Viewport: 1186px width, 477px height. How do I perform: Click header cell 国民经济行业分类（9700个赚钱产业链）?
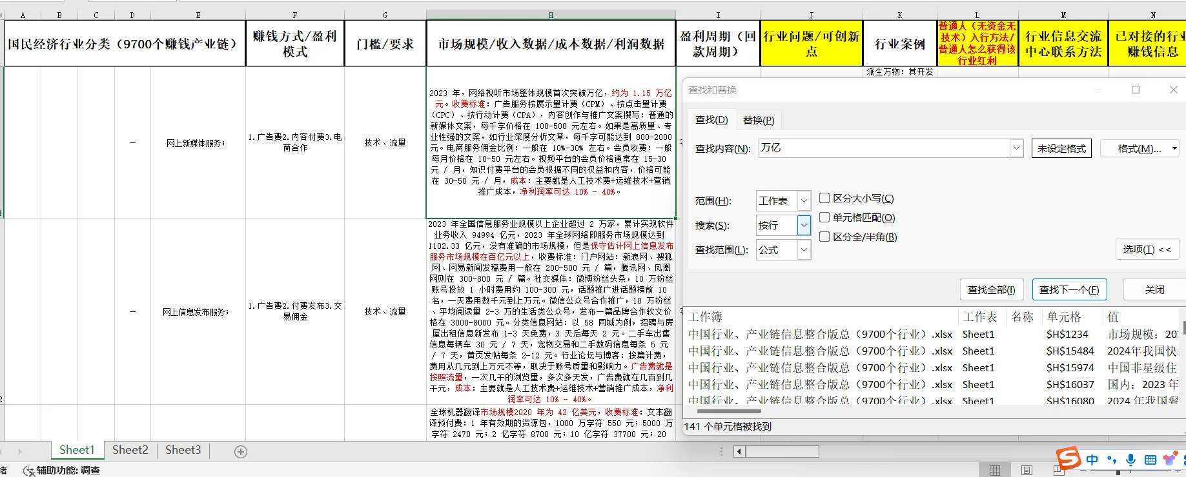tap(124, 43)
